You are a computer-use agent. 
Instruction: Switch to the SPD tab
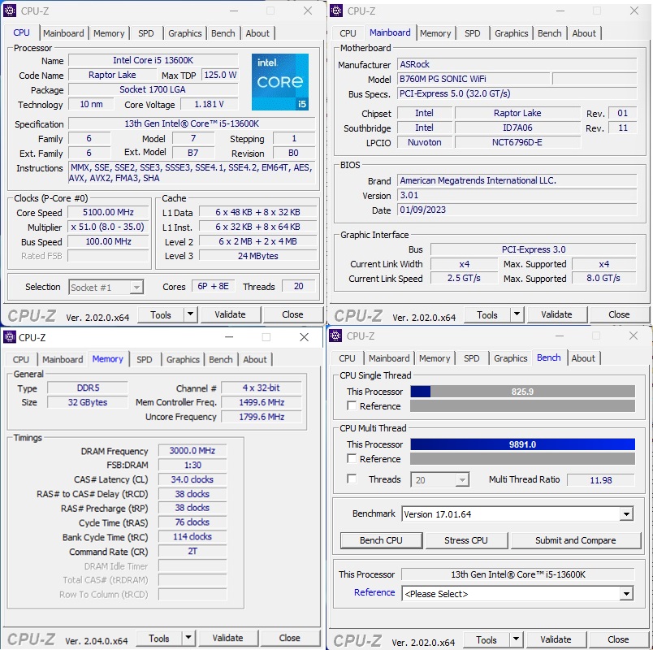pyautogui.click(x=146, y=33)
